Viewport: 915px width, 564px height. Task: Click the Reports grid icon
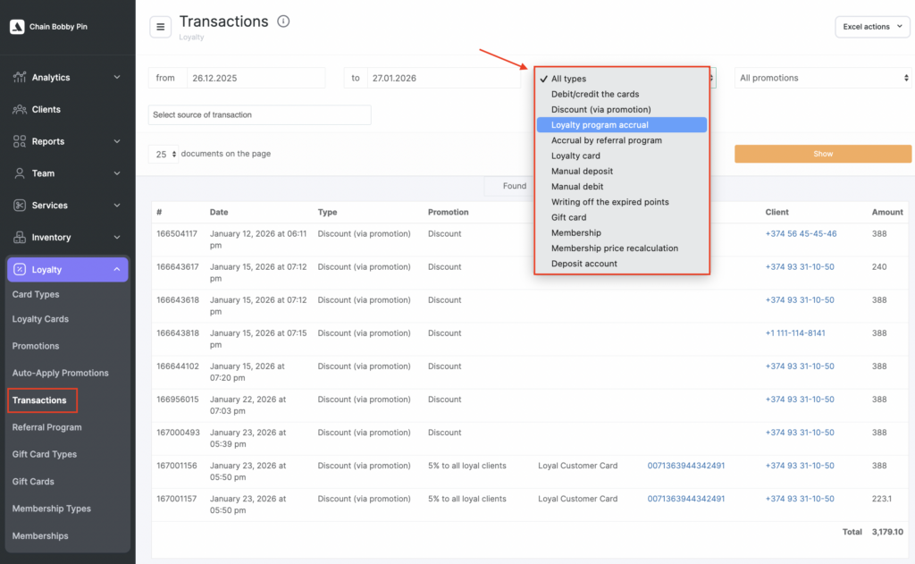(x=20, y=141)
